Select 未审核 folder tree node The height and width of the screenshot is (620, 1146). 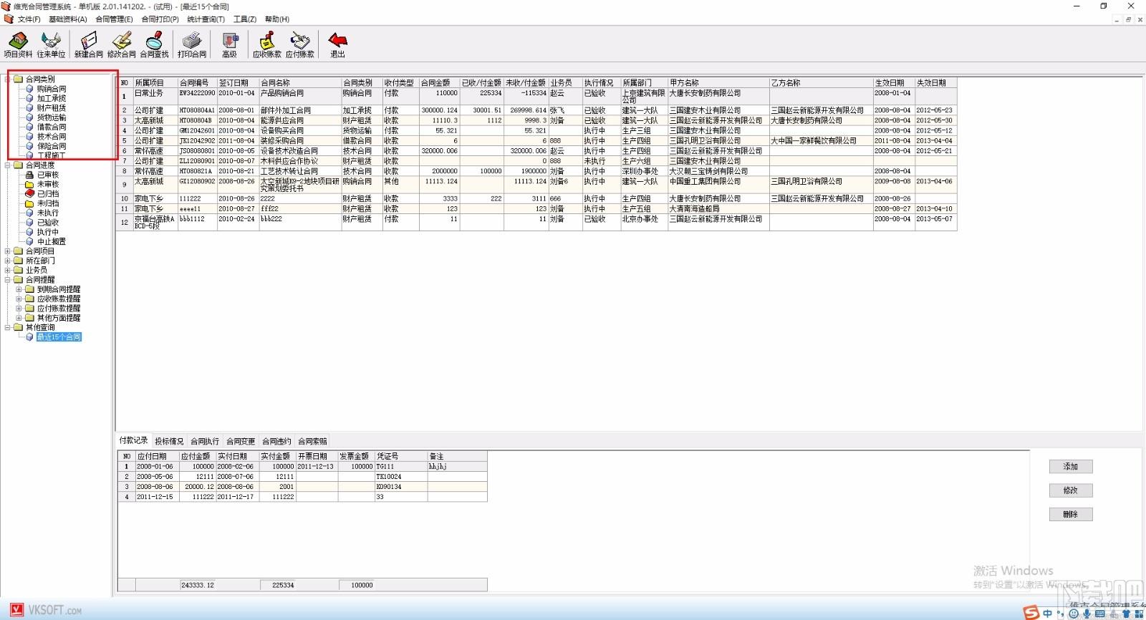coord(48,184)
